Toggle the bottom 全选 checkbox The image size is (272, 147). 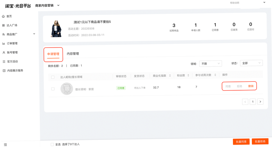tap(52, 144)
